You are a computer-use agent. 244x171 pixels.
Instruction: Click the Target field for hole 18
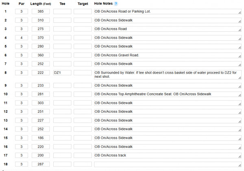pos(83,164)
